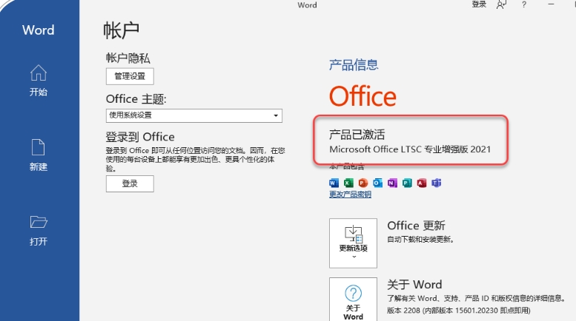Screen dimensions: 576x321
Task: Click the 帐户隐私 heading
Action: coord(128,58)
